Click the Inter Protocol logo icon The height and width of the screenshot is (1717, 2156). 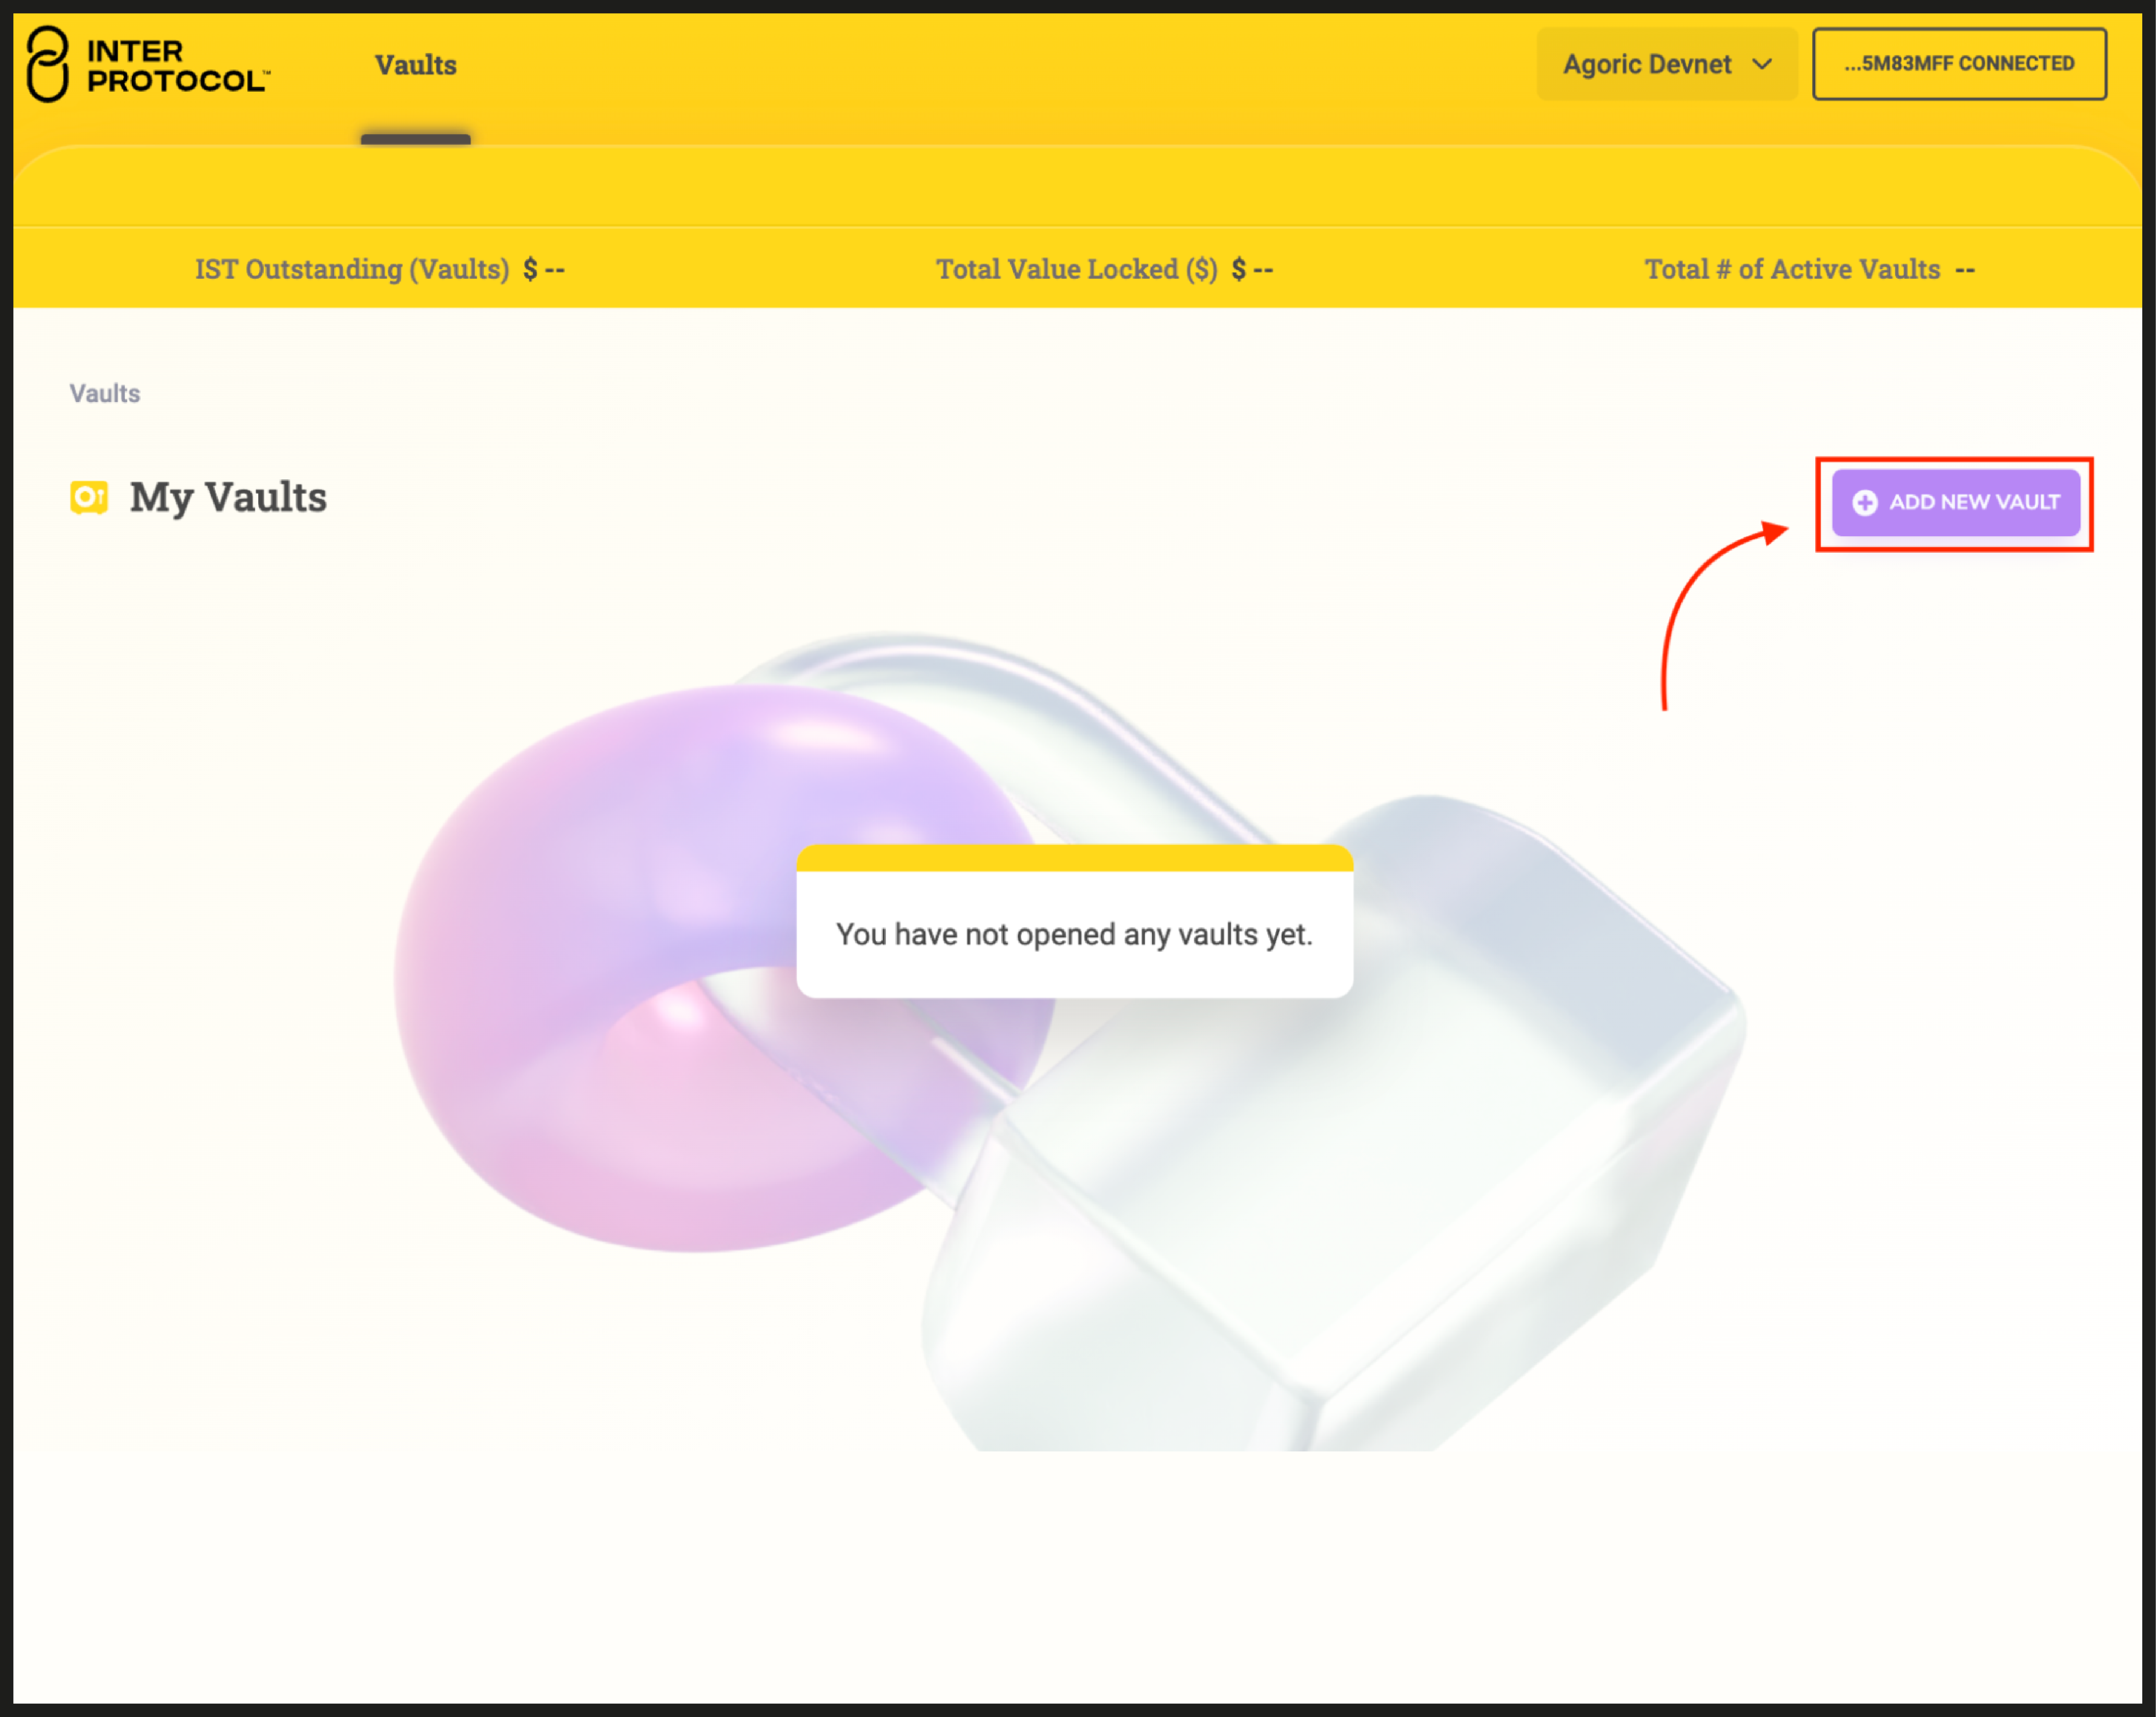pyautogui.click(x=47, y=64)
